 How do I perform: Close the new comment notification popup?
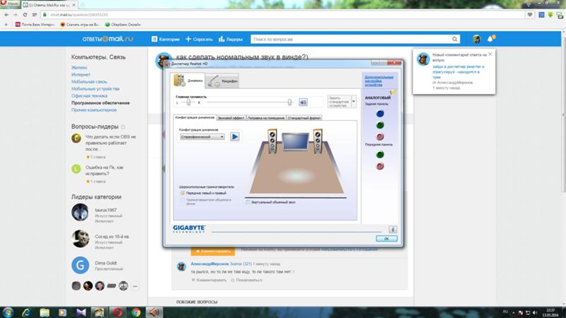[x=490, y=54]
